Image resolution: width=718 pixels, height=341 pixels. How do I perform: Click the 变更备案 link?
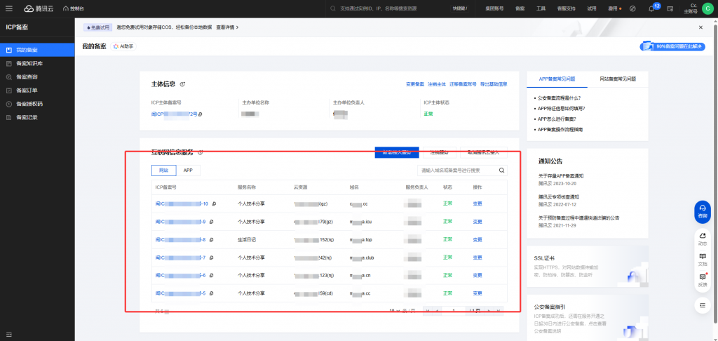(415, 84)
